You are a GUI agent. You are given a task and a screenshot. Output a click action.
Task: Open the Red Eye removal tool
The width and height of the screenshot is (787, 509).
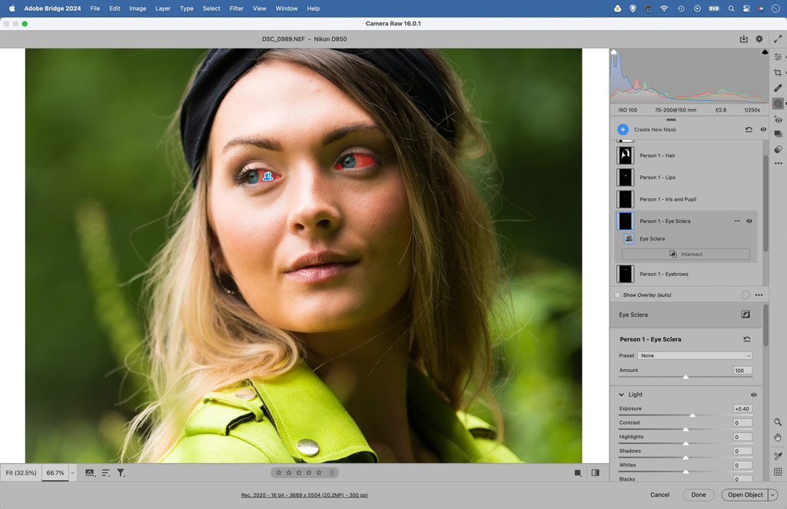[x=779, y=119]
